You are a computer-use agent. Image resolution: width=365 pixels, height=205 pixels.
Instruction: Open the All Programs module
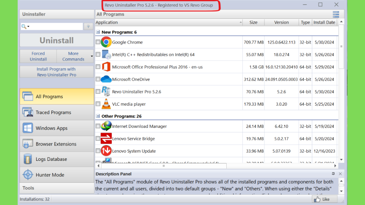click(x=57, y=96)
